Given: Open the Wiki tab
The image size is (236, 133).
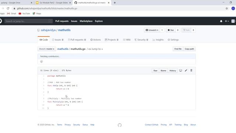Looking at the screenshot, I should click(x=127, y=40).
